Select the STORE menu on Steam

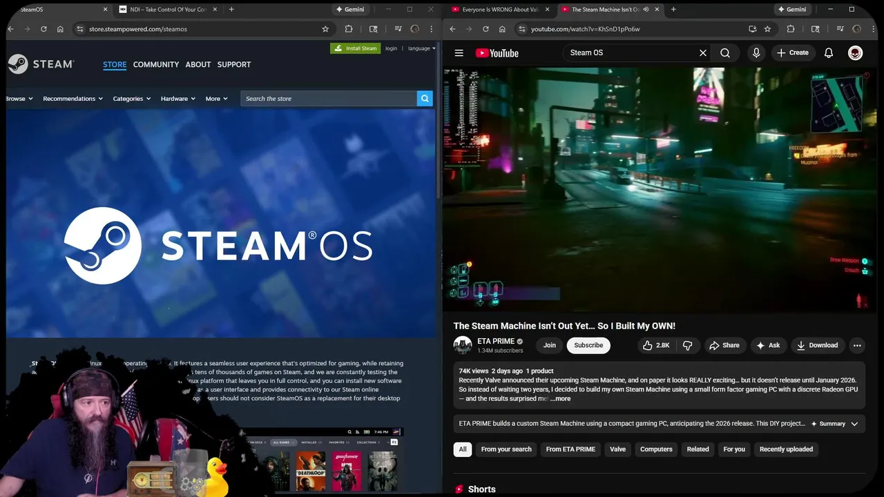(115, 64)
